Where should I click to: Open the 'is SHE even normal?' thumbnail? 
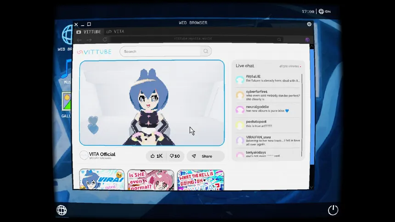[x=151, y=180]
